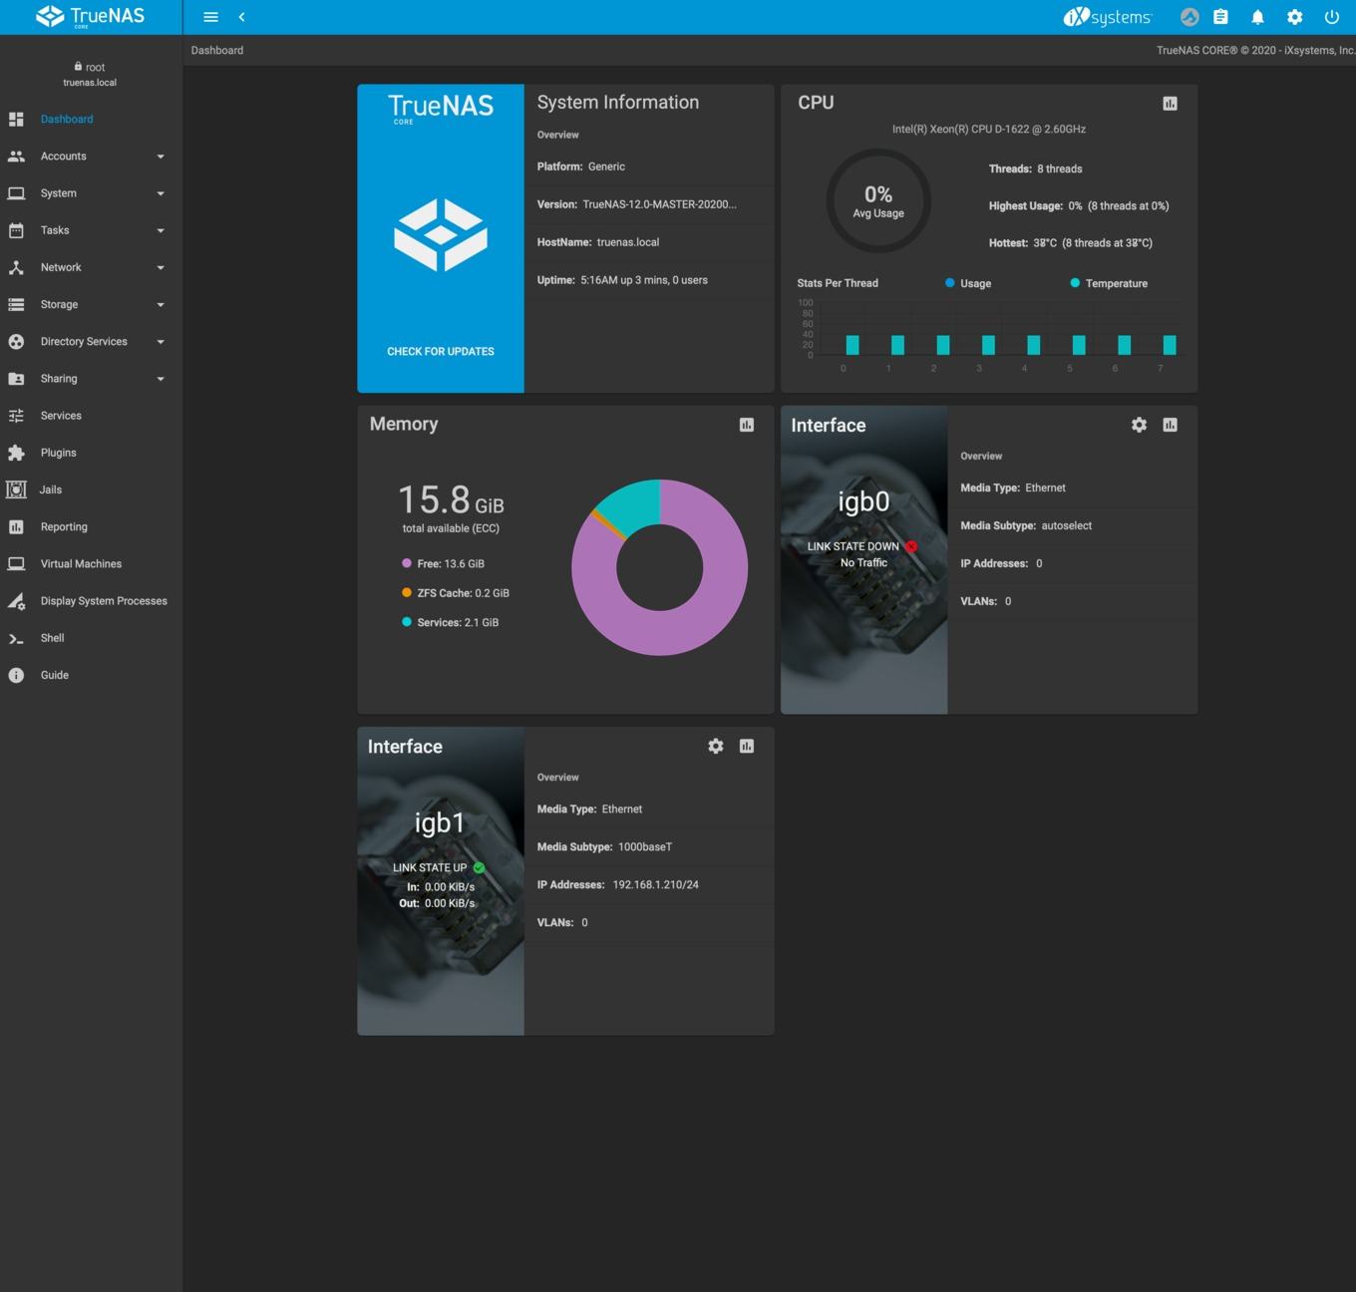Image resolution: width=1356 pixels, height=1292 pixels.
Task: Open Services page from sidebar
Action: (x=61, y=416)
